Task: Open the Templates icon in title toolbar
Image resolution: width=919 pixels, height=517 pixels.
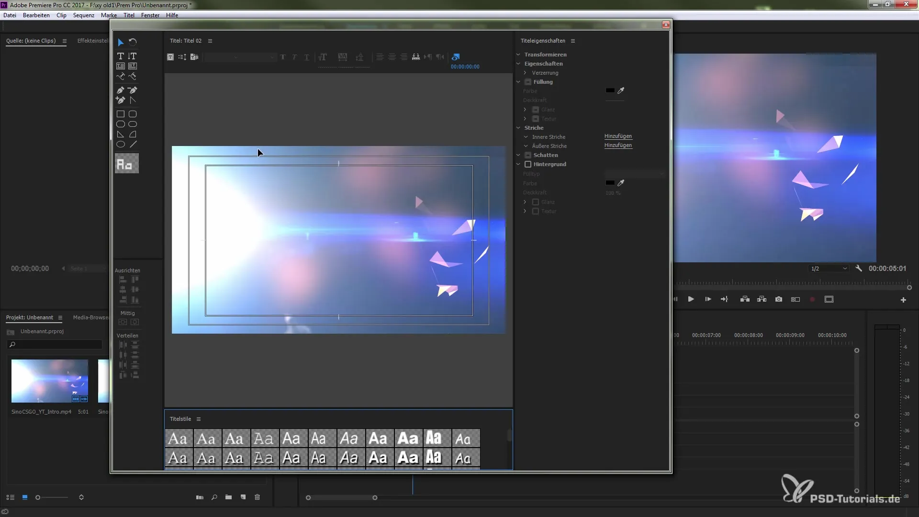Action: click(194, 57)
